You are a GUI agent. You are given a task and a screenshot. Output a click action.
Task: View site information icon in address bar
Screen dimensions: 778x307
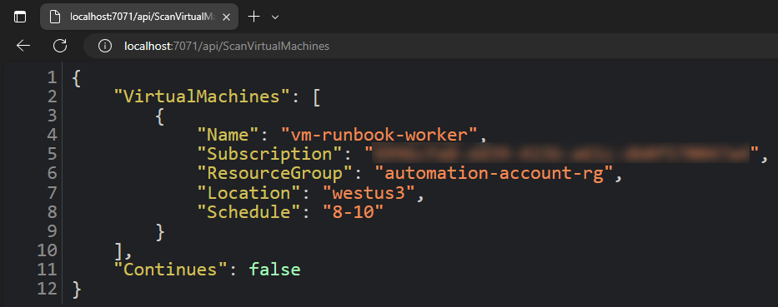point(105,46)
